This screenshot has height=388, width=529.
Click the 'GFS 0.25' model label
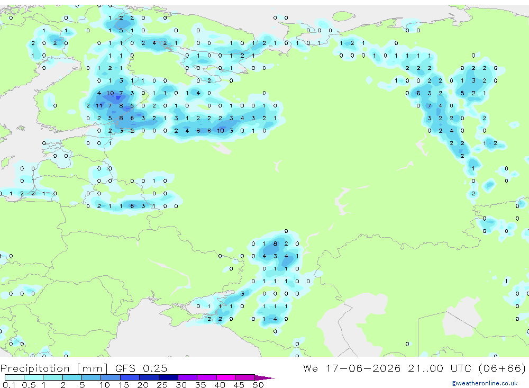tap(141, 368)
